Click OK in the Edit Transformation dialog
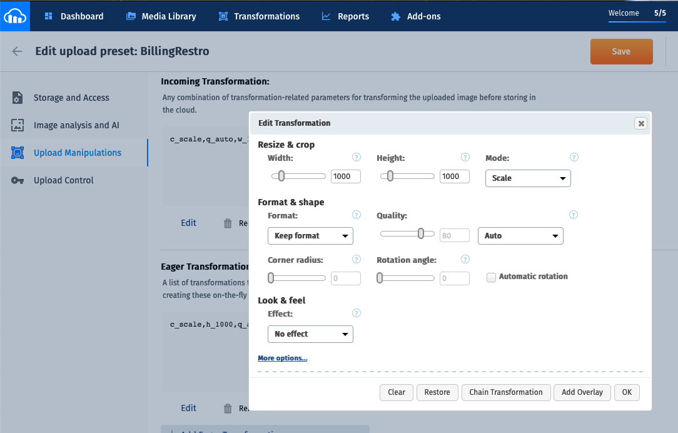This screenshot has height=433, width=678. (x=627, y=392)
